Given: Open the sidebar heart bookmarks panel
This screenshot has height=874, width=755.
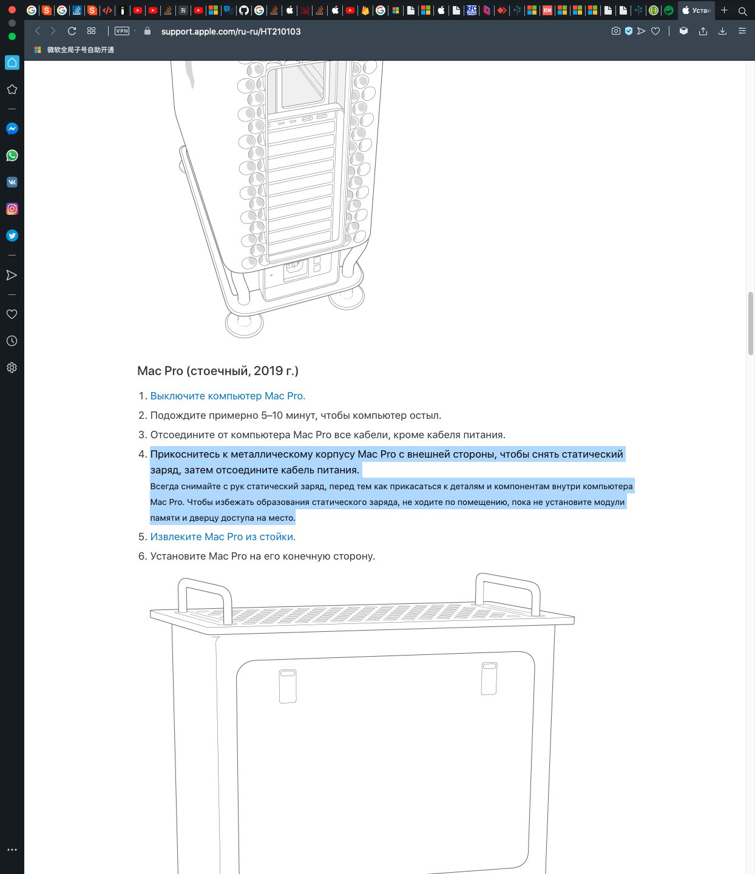Looking at the screenshot, I should 12,314.
